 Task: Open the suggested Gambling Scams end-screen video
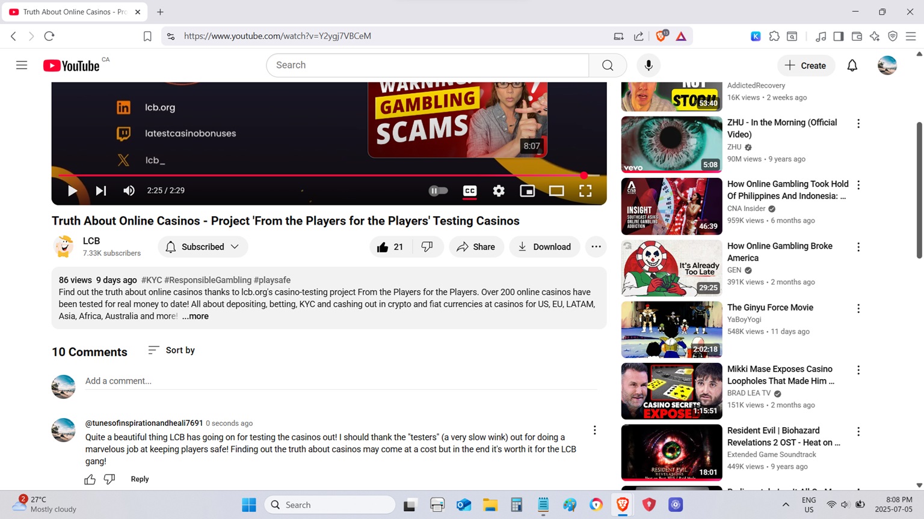pos(457,120)
